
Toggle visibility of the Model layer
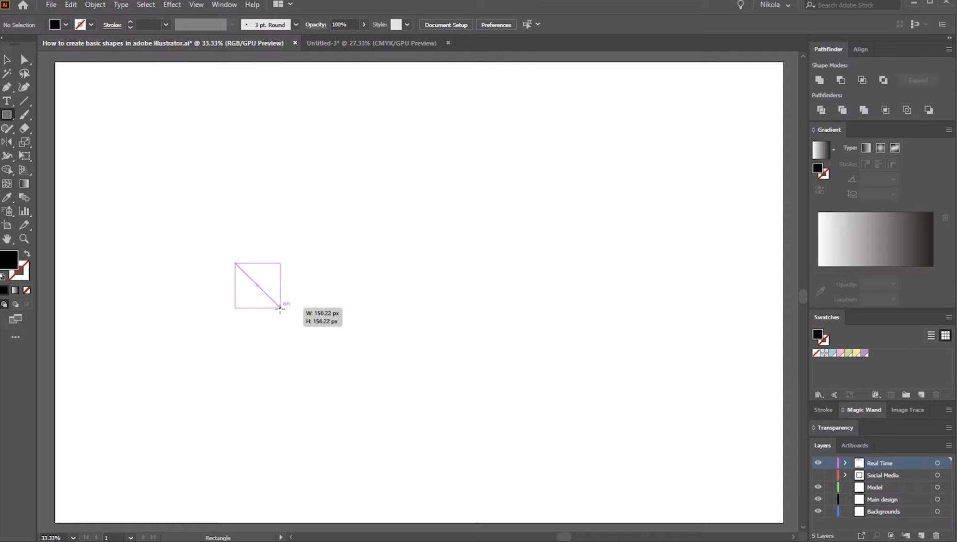pyautogui.click(x=818, y=487)
